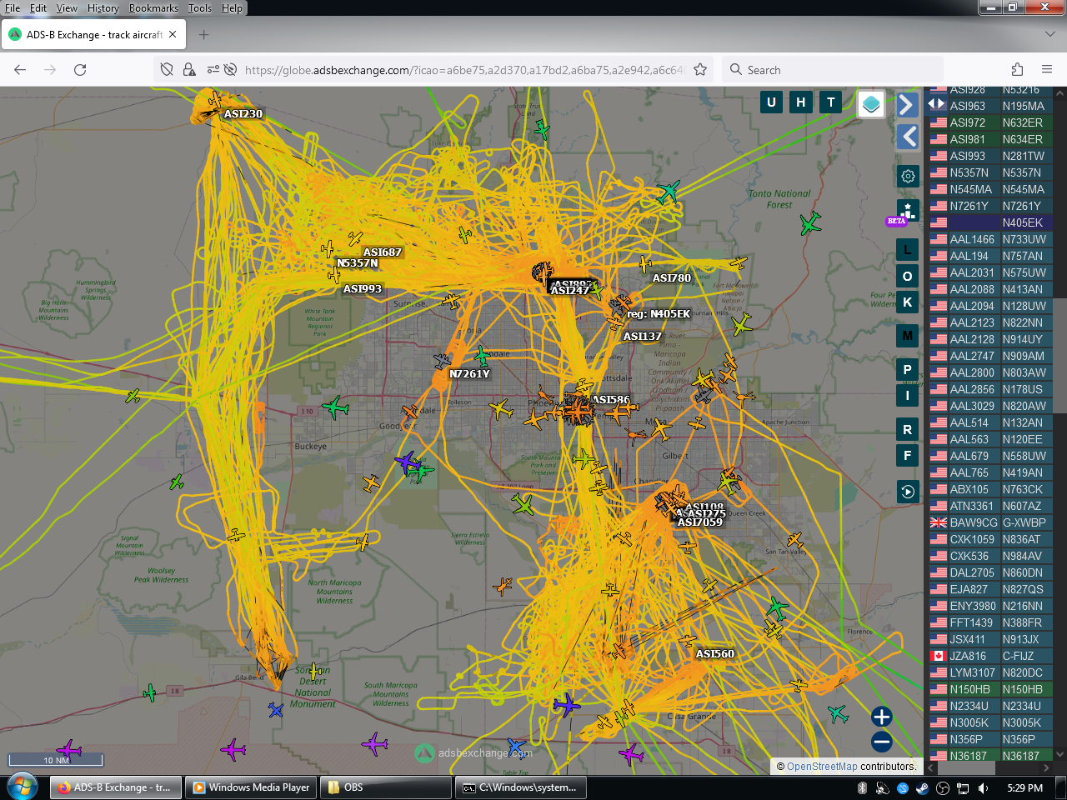Click the browser Search box
Image resolution: width=1067 pixels, height=800 pixels.
click(834, 70)
